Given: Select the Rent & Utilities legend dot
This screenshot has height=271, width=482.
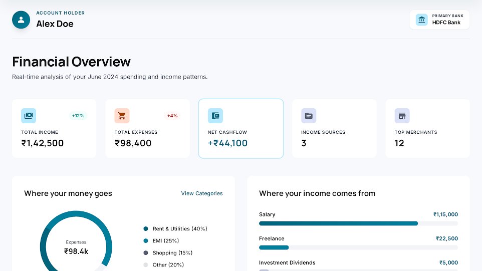Looking at the screenshot, I should [x=146, y=229].
